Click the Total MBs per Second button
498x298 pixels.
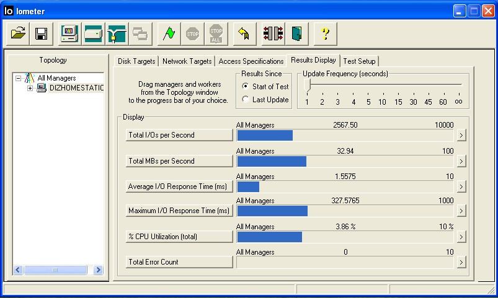(179, 161)
